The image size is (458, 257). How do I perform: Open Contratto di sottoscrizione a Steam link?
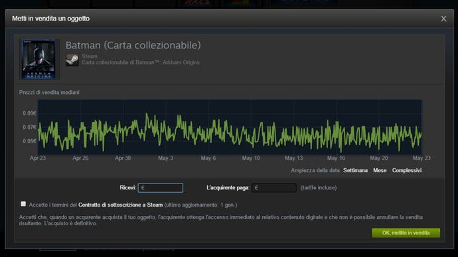tap(120, 205)
